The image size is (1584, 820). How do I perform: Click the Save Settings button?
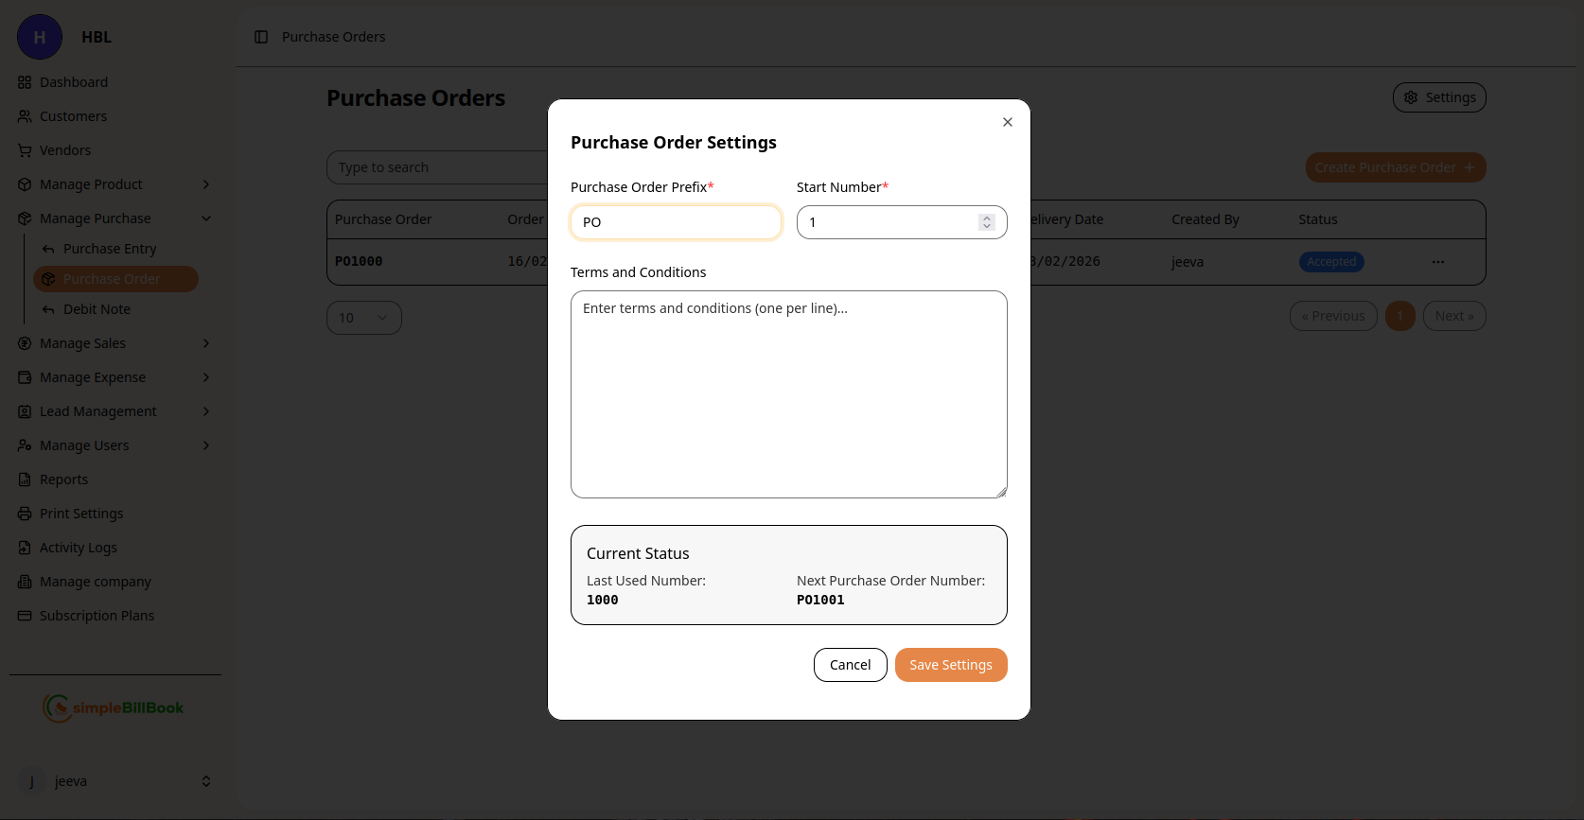(951, 665)
